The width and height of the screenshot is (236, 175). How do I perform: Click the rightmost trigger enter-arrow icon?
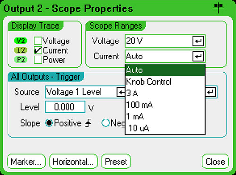click(211, 92)
